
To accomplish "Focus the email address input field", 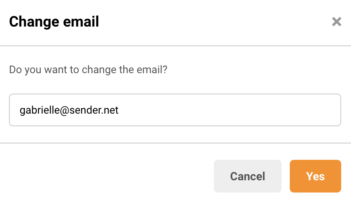I will click(x=175, y=110).
